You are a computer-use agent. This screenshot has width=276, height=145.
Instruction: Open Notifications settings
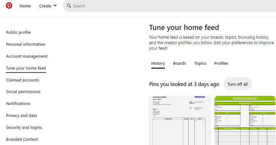[18, 104]
